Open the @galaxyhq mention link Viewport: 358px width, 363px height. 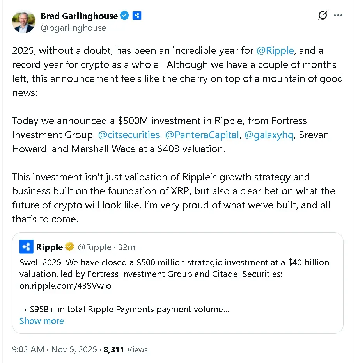[x=268, y=135]
